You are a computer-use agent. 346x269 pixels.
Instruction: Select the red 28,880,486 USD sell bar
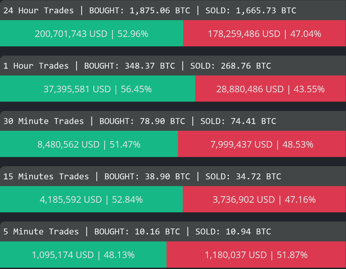(270, 89)
